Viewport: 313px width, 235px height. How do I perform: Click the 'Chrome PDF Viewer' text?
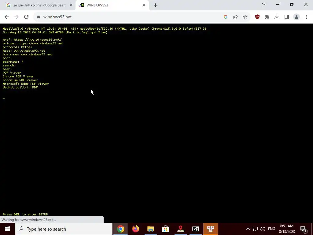(18, 76)
